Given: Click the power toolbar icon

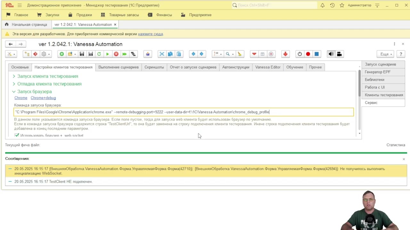Looking at the screenshot, I should (300, 54).
